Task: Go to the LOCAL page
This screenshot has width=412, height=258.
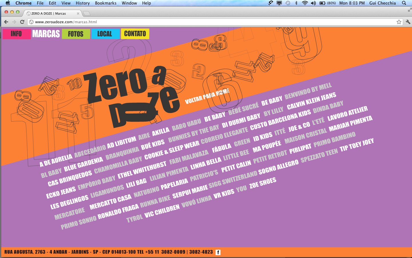Action: pos(105,34)
